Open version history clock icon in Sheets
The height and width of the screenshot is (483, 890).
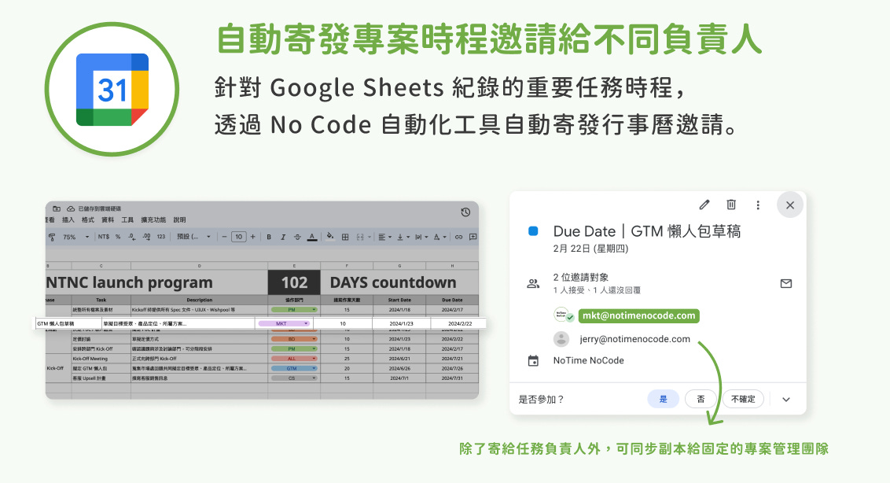pos(465,212)
